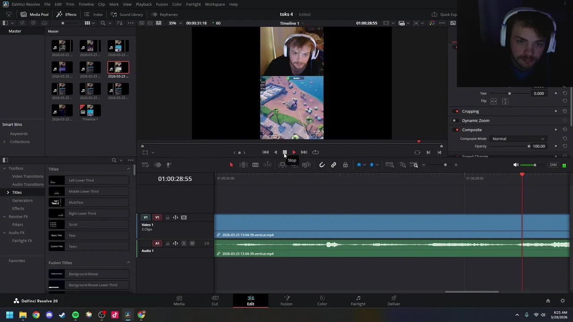Click the red Play forward button
Image resolution: width=573 pixels, height=322 pixels.
[294, 153]
